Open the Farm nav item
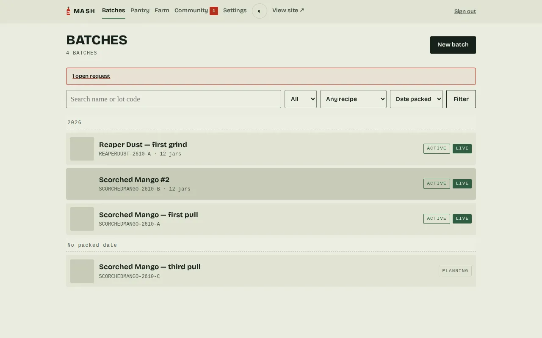Image resolution: width=542 pixels, height=338 pixels. 162,11
